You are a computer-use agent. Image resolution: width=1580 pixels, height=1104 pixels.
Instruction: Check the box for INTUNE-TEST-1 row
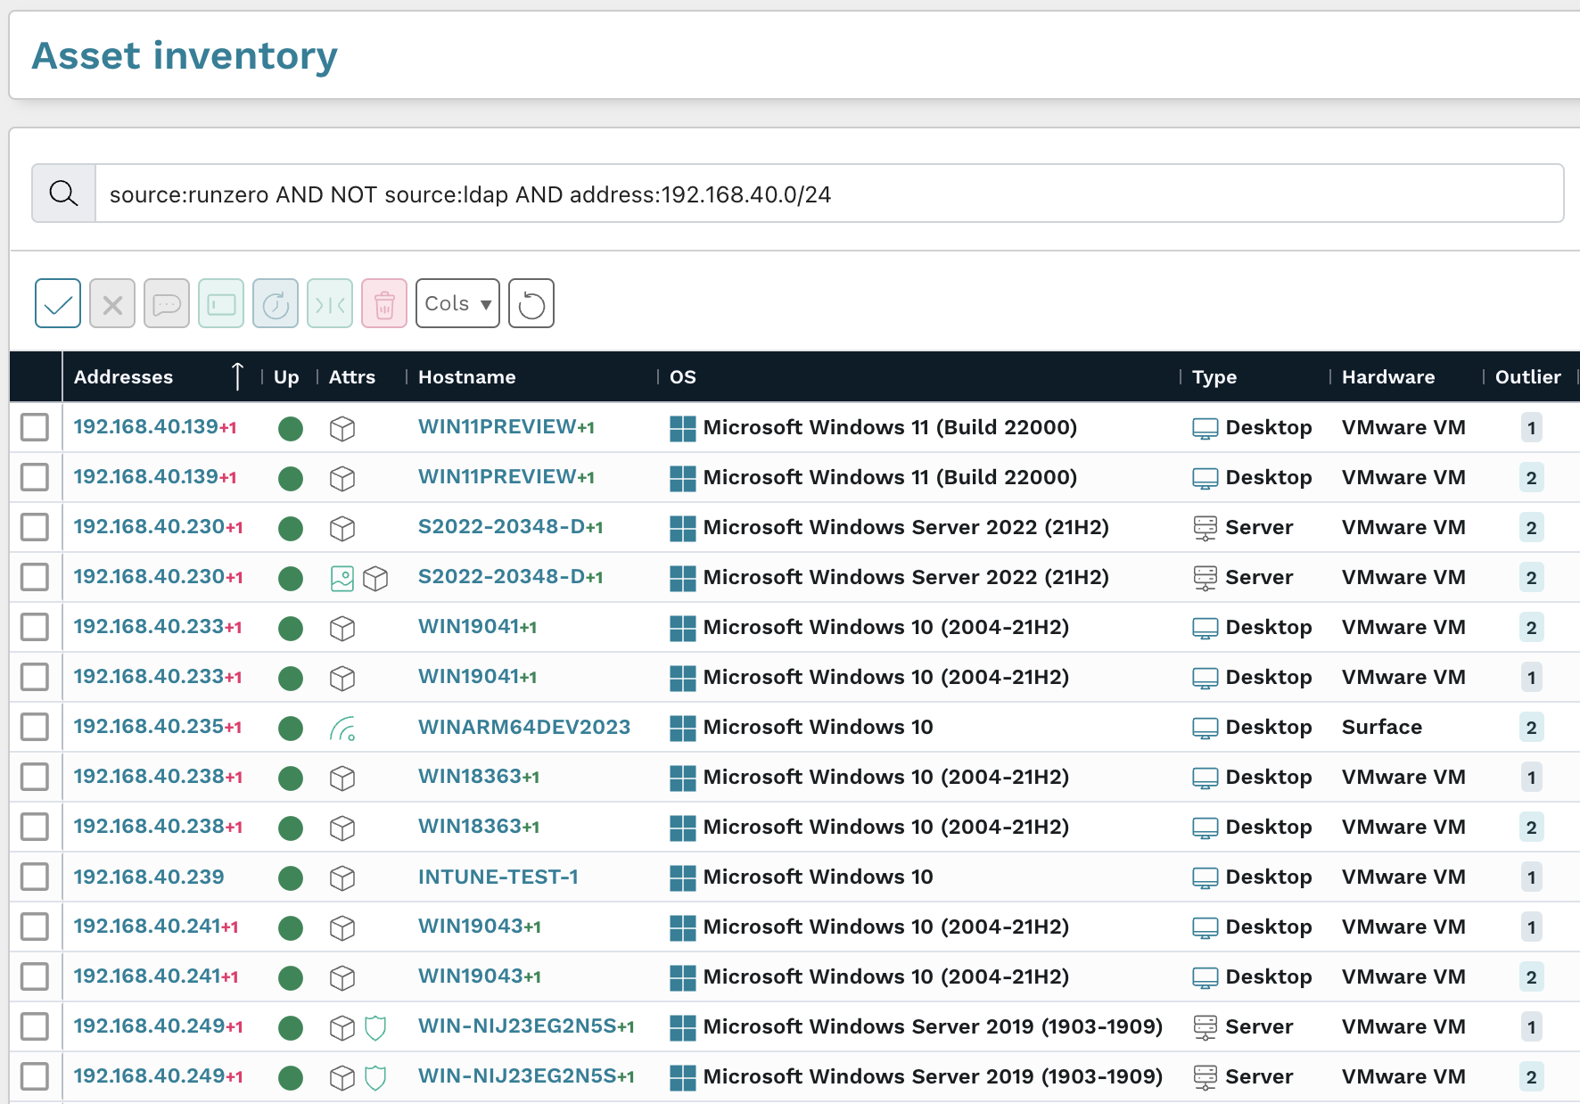coord(35,877)
